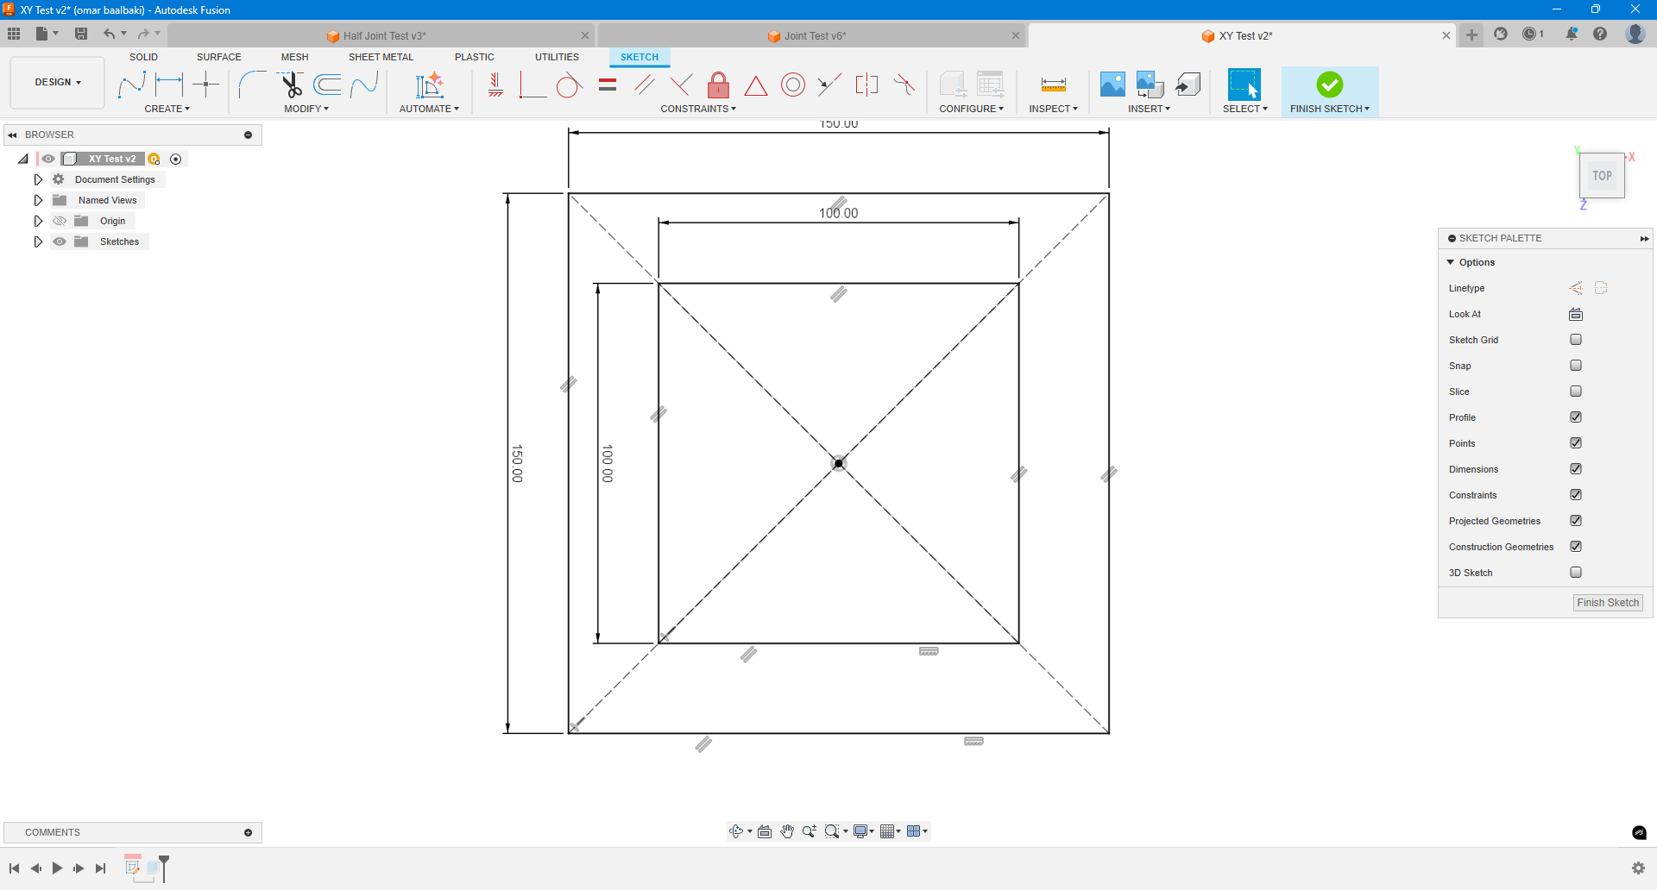Enable the Snap checkbox
Viewport: 1657px width, 890px height.
[x=1576, y=366]
